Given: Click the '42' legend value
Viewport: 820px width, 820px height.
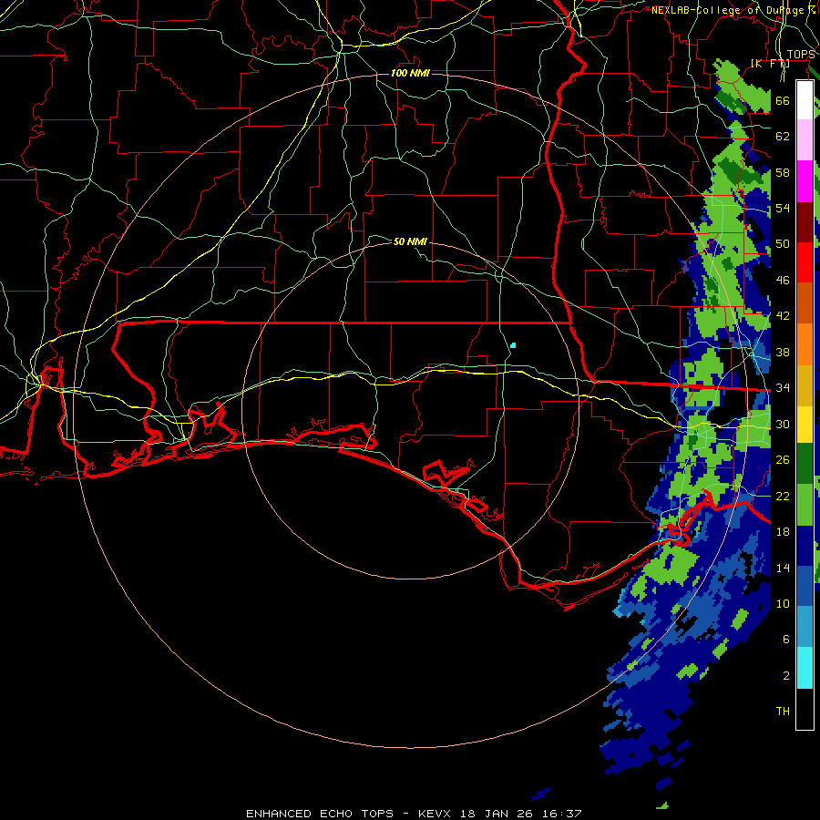Looking at the screenshot, I should click(783, 316).
